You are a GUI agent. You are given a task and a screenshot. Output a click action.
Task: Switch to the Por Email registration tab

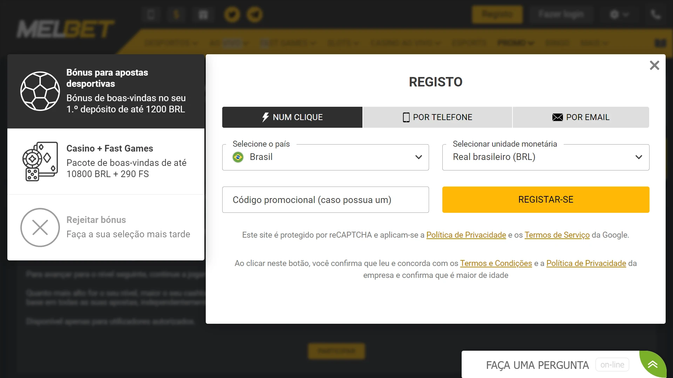click(x=581, y=117)
